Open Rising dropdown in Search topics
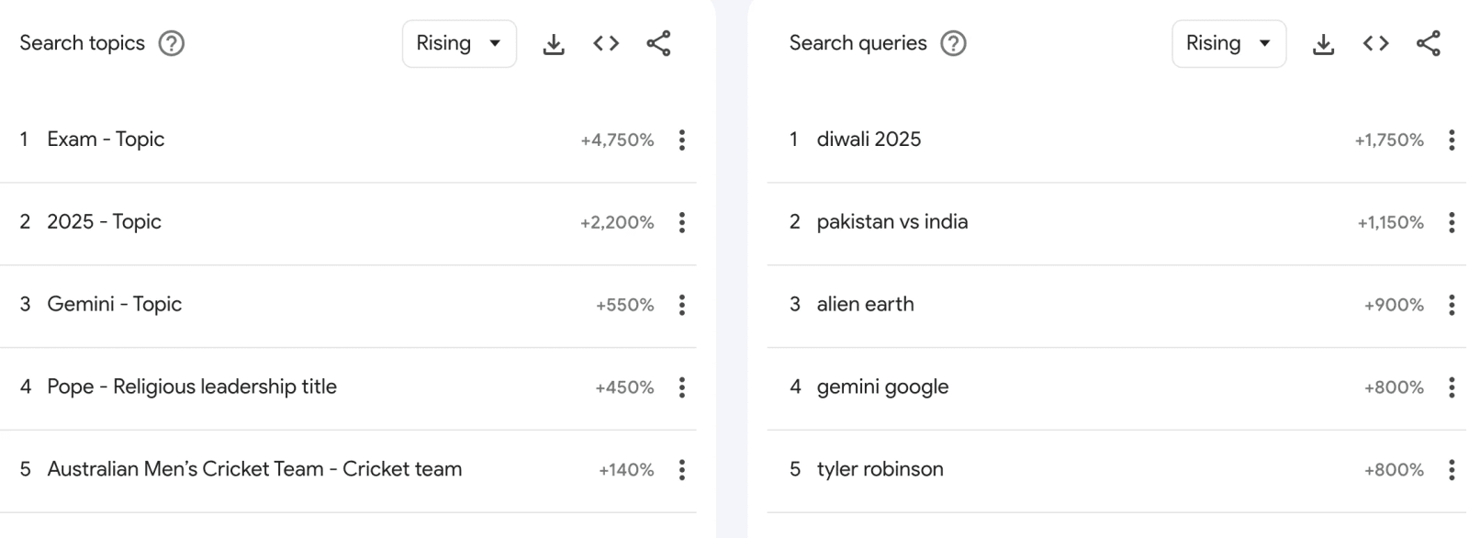Image resolution: width=1469 pixels, height=538 pixels. (459, 43)
